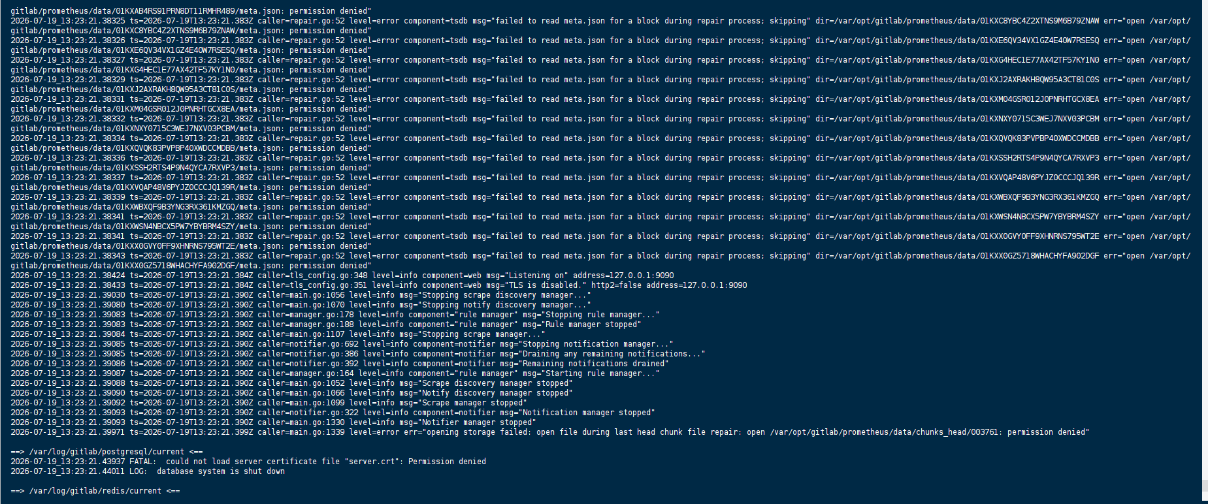Click the 'Rule manager stopped' log line
1208x504 pixels.
pos(326,324)
